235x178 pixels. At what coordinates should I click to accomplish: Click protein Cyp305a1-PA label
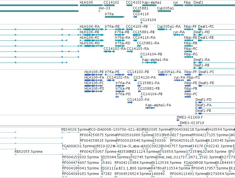(x=170, y=72)
